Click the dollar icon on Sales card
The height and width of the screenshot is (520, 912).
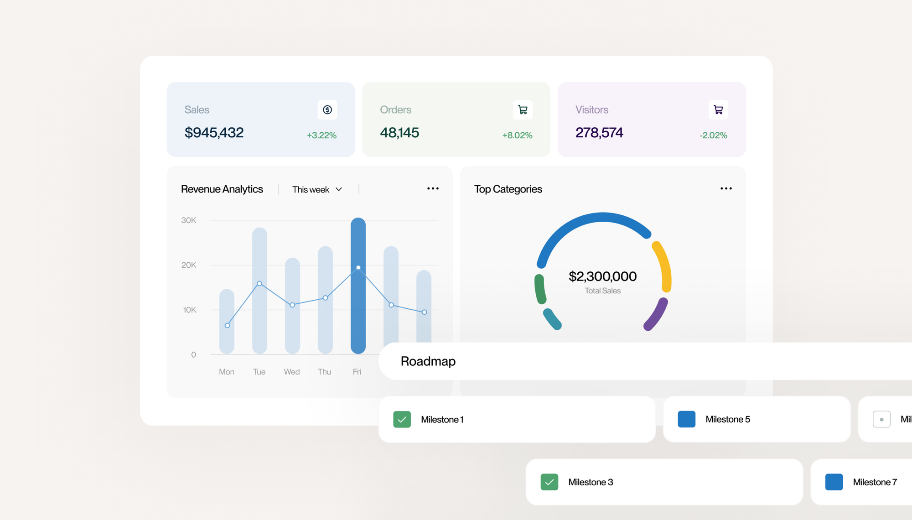(327, 109)
